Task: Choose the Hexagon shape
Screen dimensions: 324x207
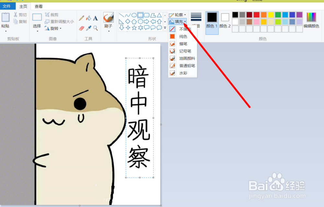Action: [140, 21]
